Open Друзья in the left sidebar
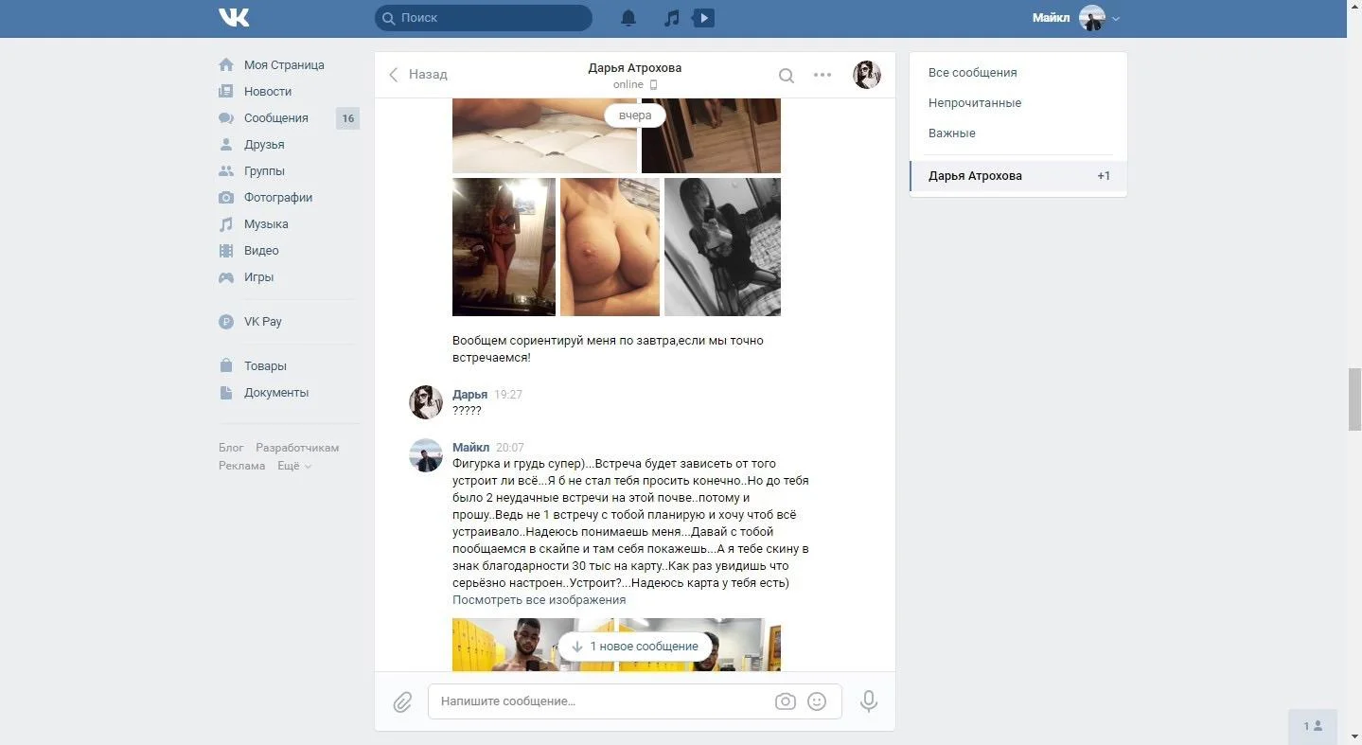This screenshot has height=745, width=1362. [x=264, y=145]
